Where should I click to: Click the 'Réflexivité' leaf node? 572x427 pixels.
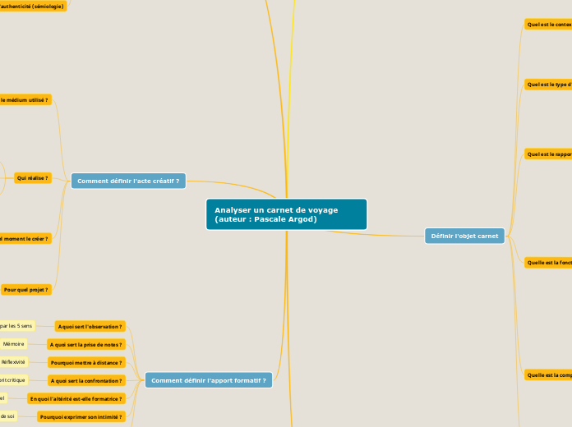[x=14, y=362]
